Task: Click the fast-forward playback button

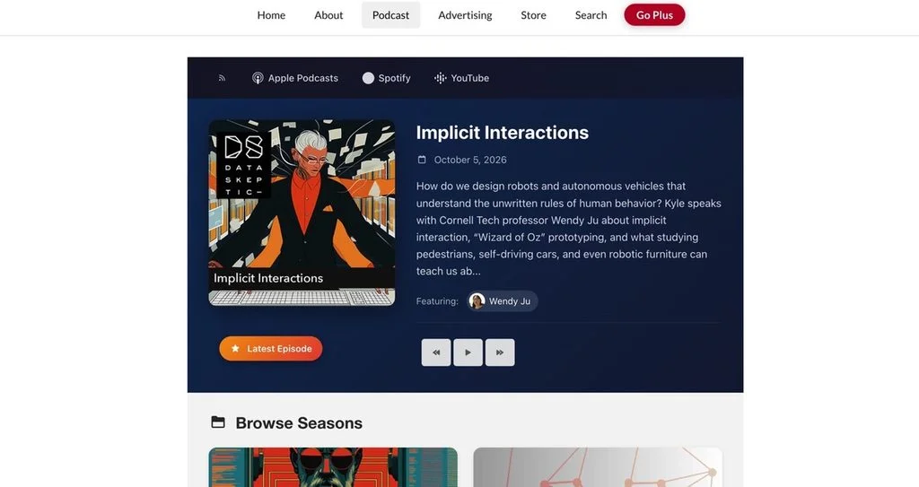Action: 500,352
